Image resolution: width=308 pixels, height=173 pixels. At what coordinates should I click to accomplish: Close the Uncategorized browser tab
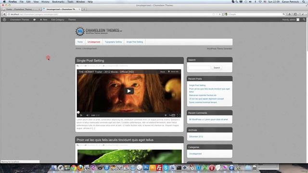[79, 9]
